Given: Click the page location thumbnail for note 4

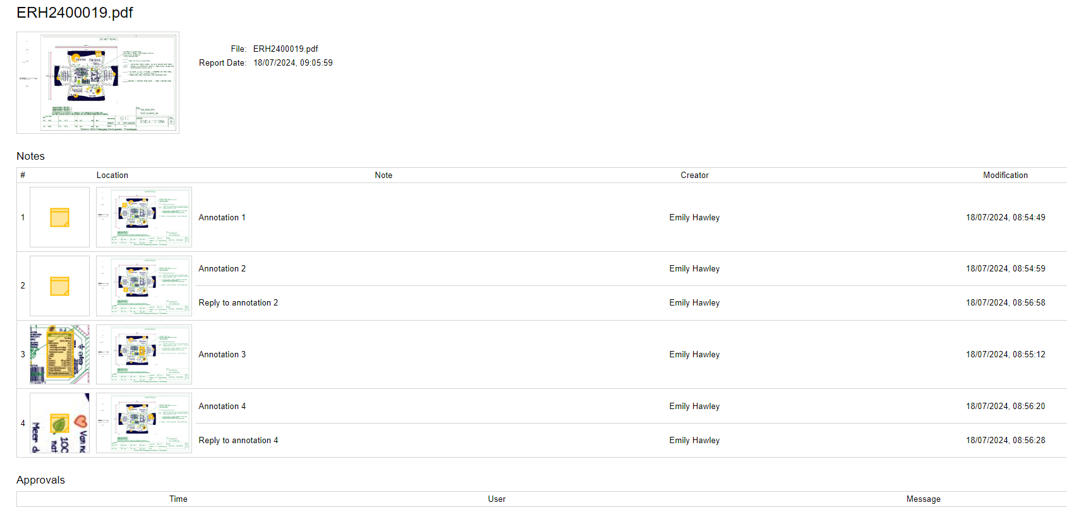Looking at the screenshot, I should pos(144,423).
